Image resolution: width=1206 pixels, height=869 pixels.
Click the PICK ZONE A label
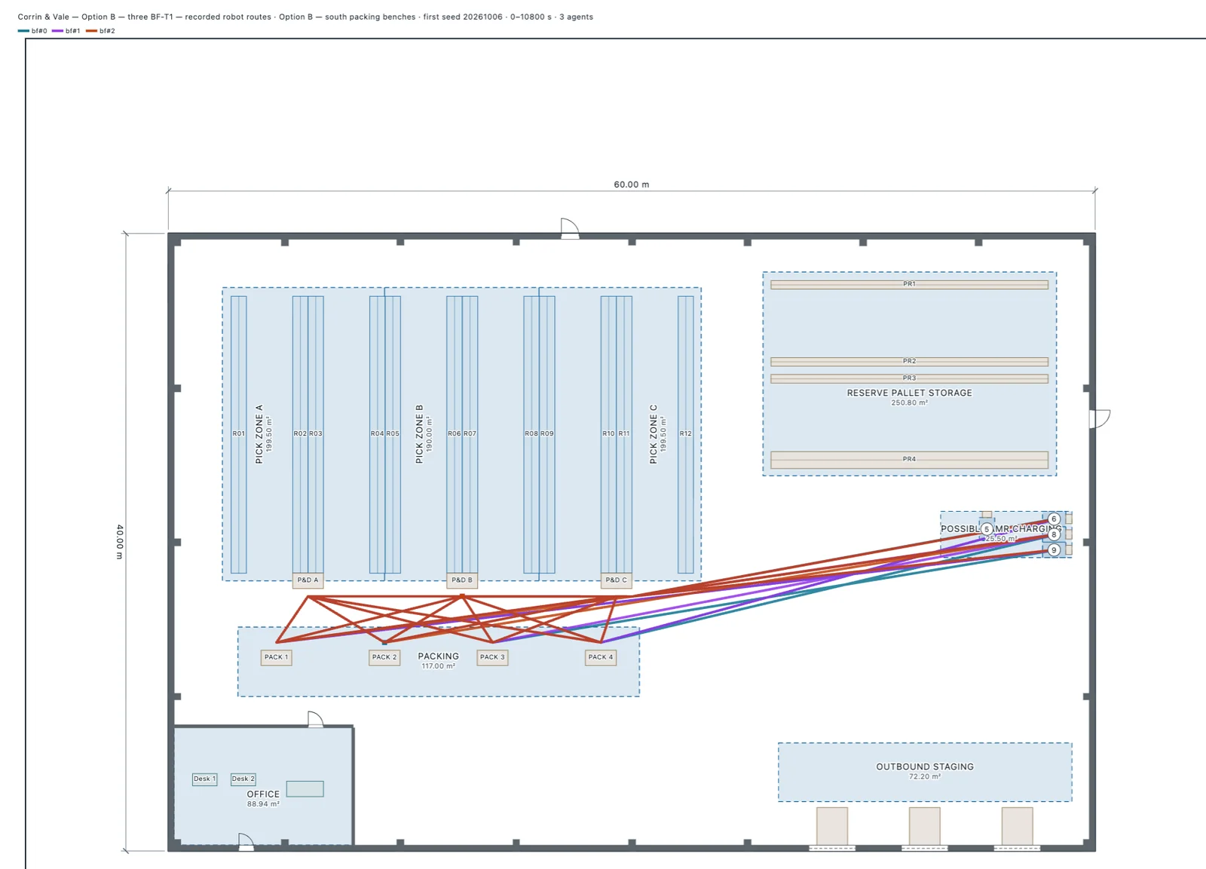(x=259, y=434)
